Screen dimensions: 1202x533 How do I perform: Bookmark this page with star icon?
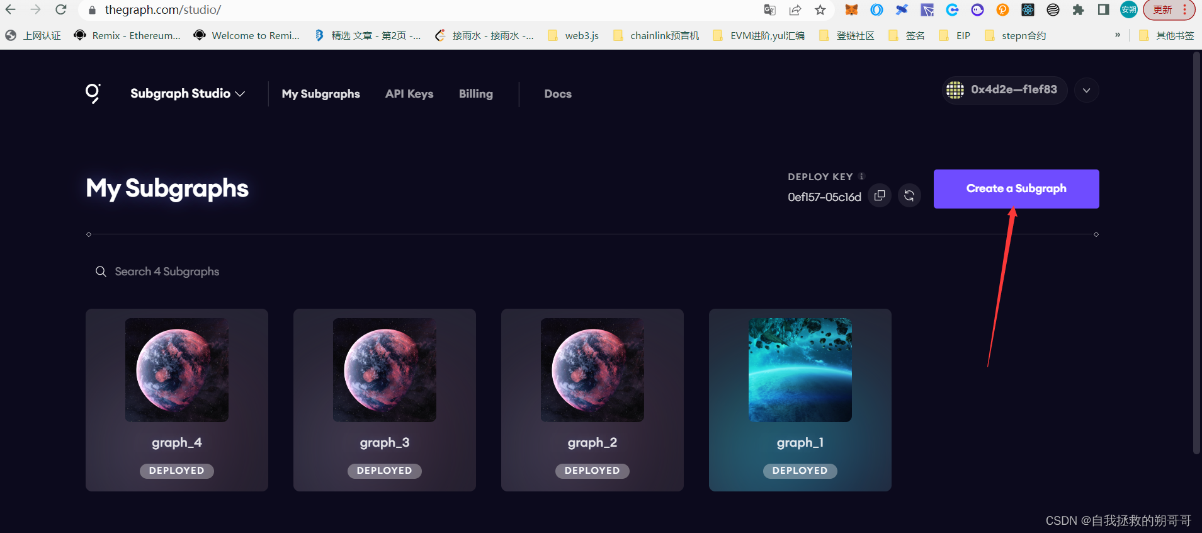click(x=820, y=10)
